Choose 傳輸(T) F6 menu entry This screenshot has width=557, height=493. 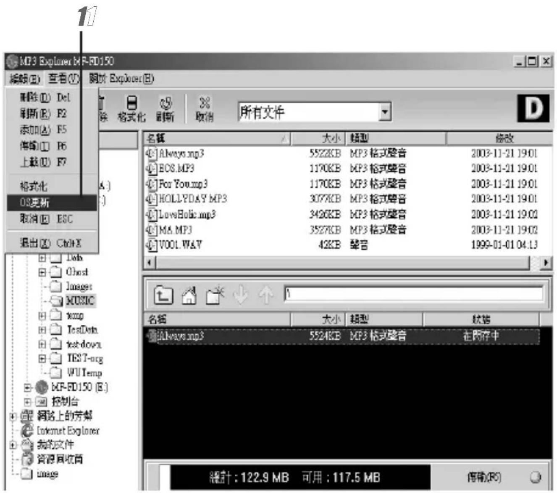pos(52,146)
